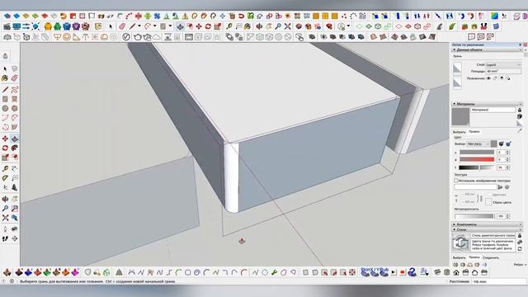
Task: Click the Zoom Extents tool
Action: coord(5,218)
